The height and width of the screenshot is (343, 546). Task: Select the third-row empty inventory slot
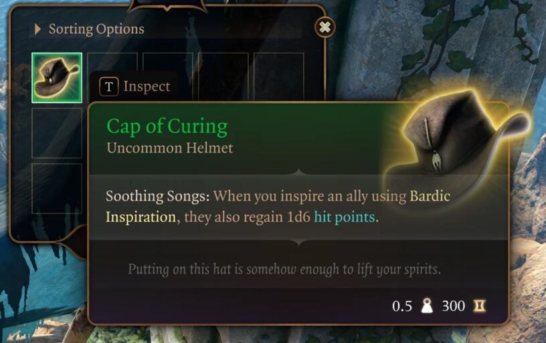click(x=57, y=188)
